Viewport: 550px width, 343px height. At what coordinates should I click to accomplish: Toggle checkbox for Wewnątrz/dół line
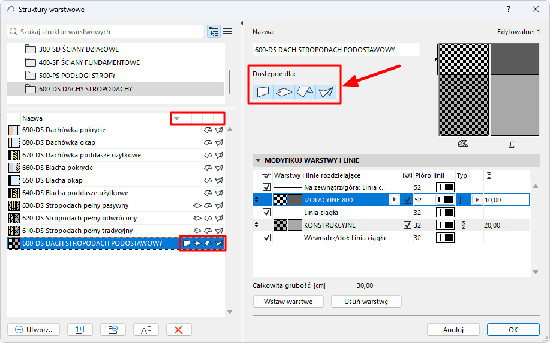266,238
